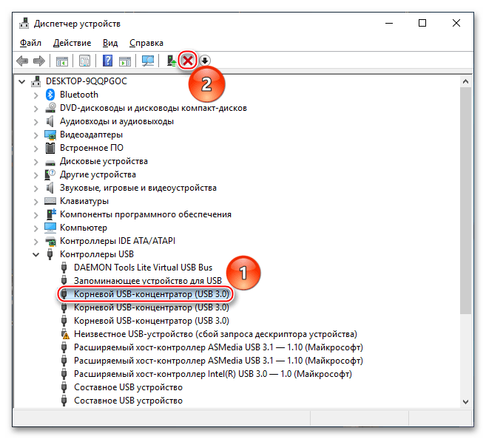This screenshot has height=439, width=486.
Task: Click the vertical scrollbar down arrow
Action: pyautogui.click(x=465, y=401)
